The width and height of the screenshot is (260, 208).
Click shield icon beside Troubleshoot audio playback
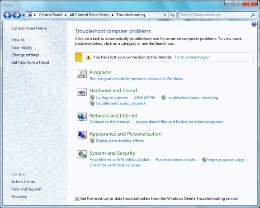92,104
